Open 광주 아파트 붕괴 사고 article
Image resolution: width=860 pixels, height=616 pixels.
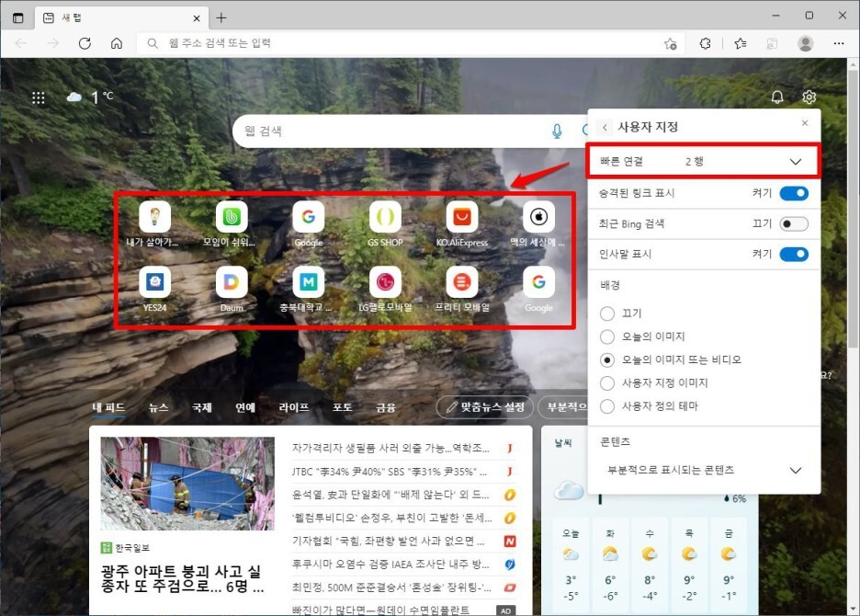pyautogui.click(x=182, y=578)
